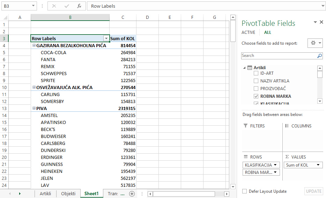Click the New Sheet plus icon
This screenshot has height=198, width=326.
[132, 193]
